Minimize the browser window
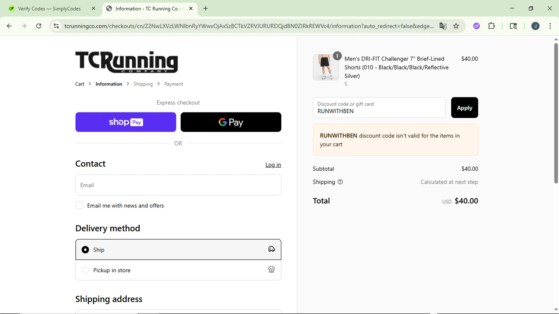This screenshot has height=314, width=559. (512, 9)
